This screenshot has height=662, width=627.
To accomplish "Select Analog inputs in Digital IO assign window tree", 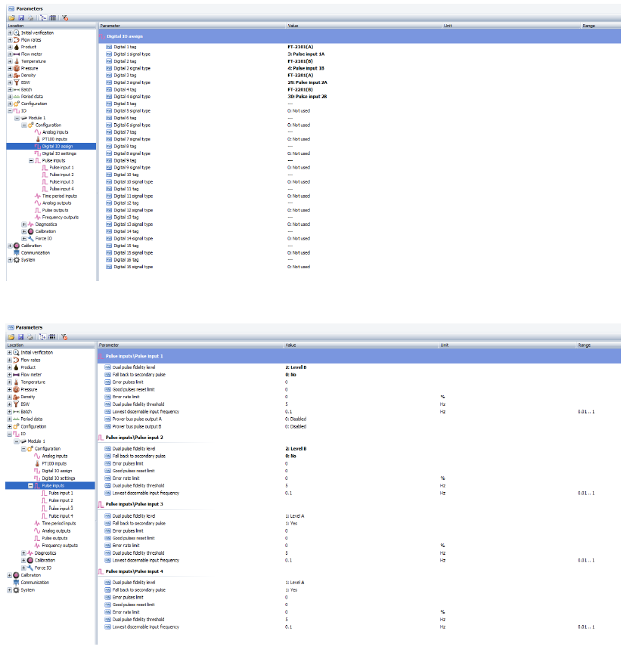I will pos(55,132).
